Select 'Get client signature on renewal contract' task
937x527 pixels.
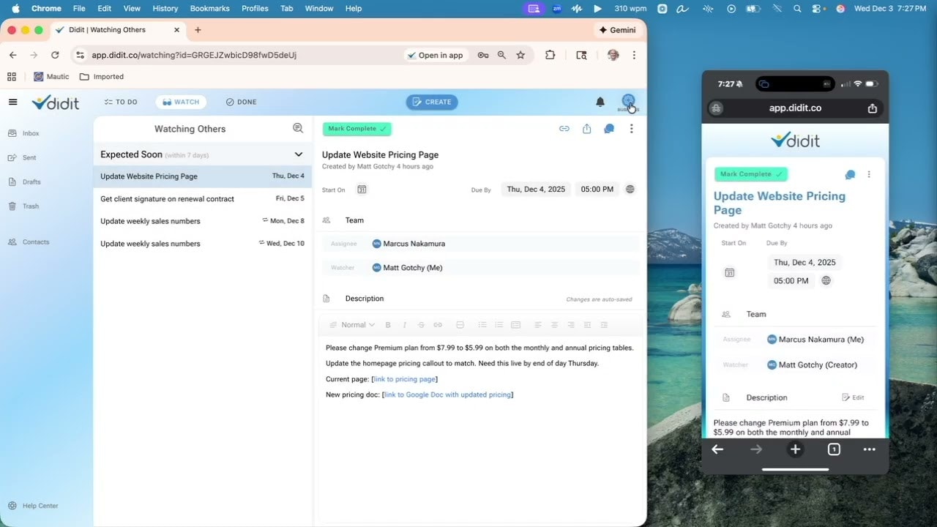pos(202,198)
